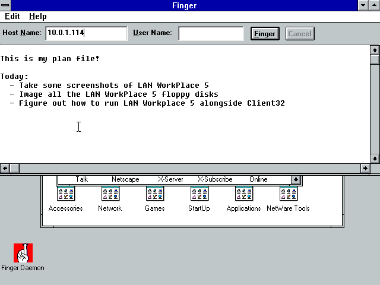Image resolution: width=380 pixels, height=285 pixels.
Task: Click the vertical scrollbar thumb
Action: click(375, 59)
